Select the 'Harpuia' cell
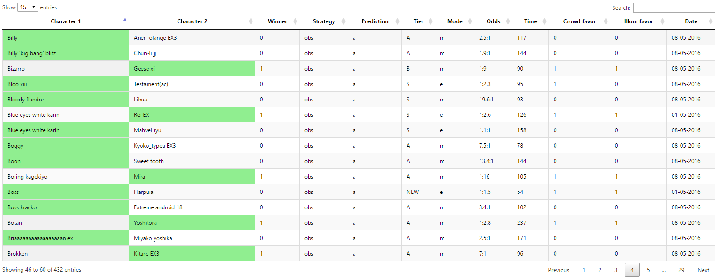This screenshot has height=279, width=718. pyautogui.click(x=192, y=192)
